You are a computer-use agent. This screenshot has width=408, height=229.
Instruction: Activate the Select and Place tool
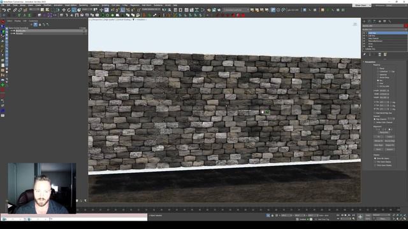coord(79,10)
